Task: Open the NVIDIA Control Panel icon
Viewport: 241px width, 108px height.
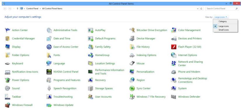Action: [49, 72]
